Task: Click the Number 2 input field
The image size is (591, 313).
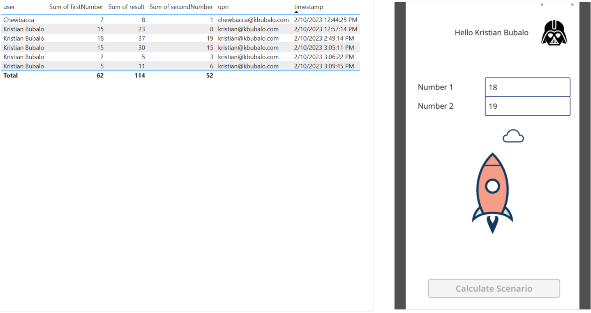Action: 527,106
